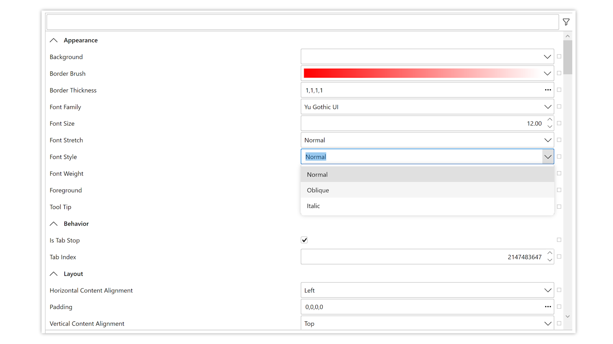This screenshot has height=344, width=613.
Task: Click the vertical scrollbar thumb
Action: click(568, 57)
